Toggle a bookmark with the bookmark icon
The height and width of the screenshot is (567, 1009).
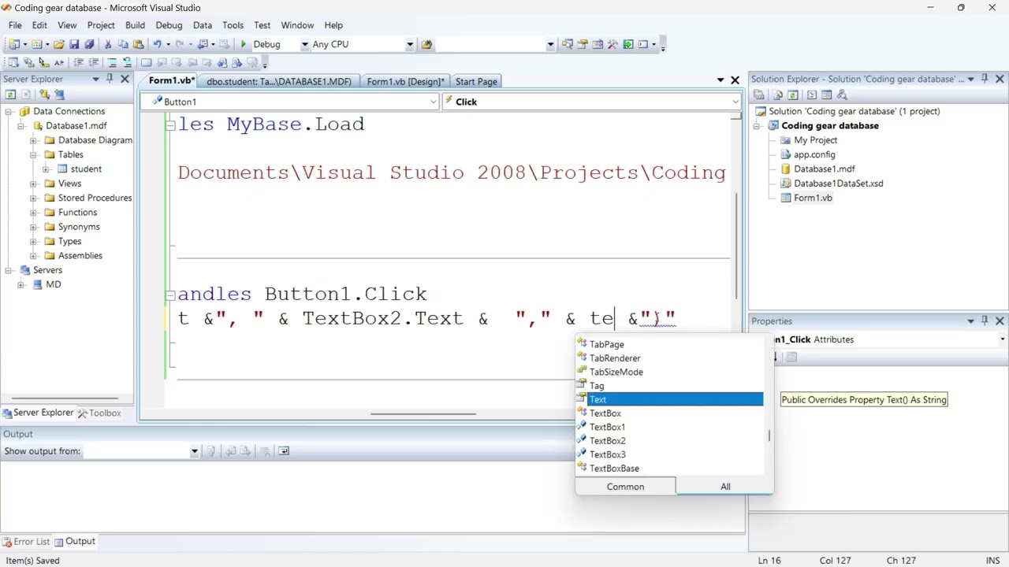tap(147, 62)
